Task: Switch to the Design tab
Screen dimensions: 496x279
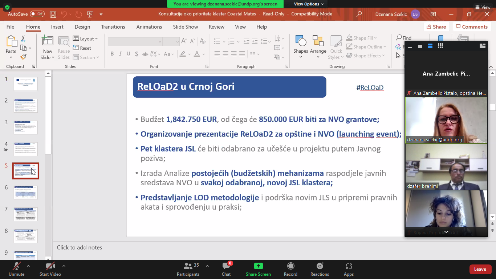Action: tap(82, 27)
